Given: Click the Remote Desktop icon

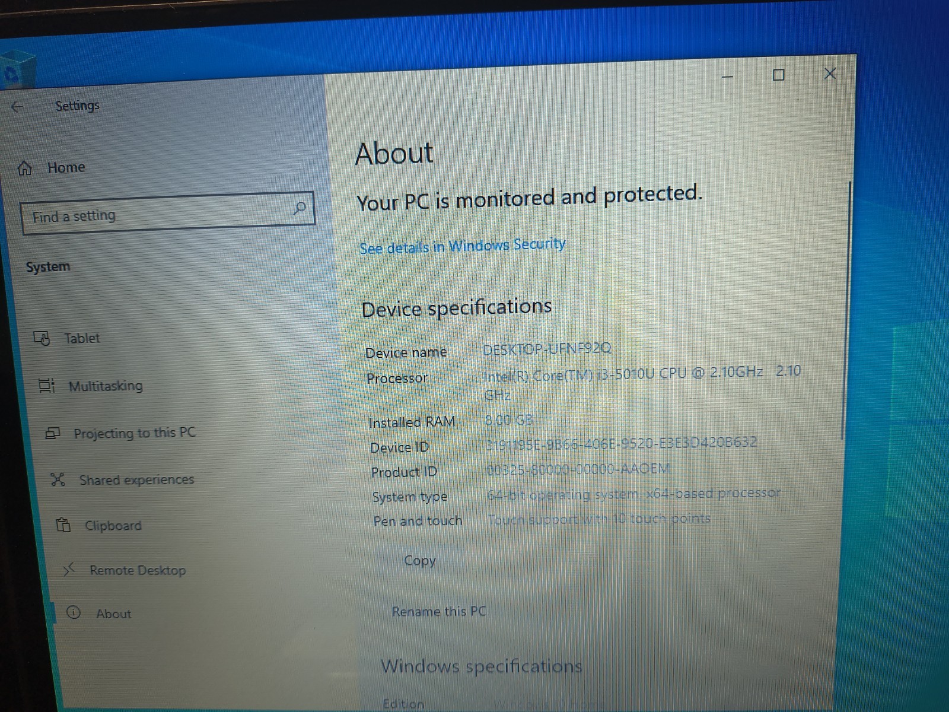Looking at the screenshot, I should coord(69,570).
